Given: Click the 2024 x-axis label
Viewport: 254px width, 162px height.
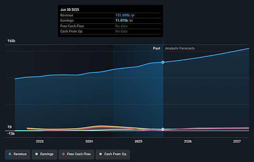Looking at the screenshot, I should [x=89, y=141].
